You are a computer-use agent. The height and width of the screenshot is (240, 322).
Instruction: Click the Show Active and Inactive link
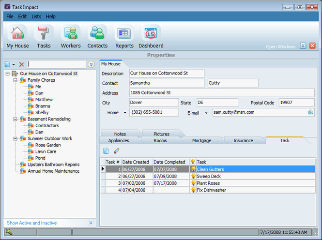[32, 223]
